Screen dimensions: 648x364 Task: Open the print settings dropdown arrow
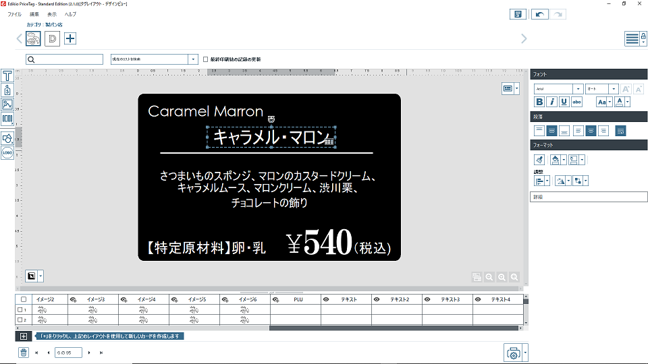[x=525, y=353]
